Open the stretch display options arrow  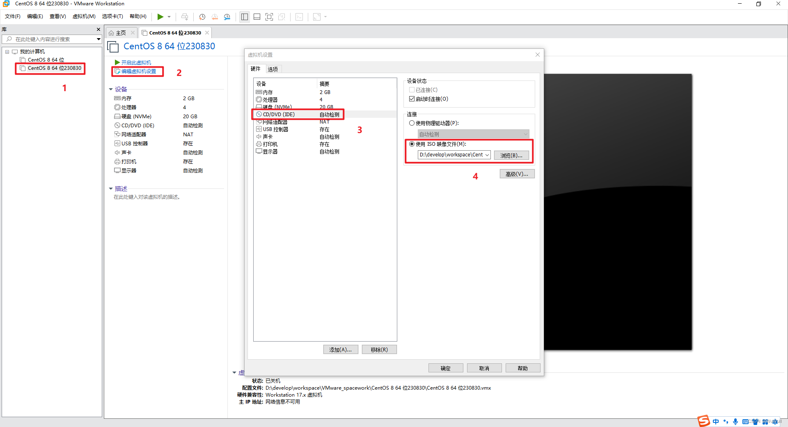point(325,17)
